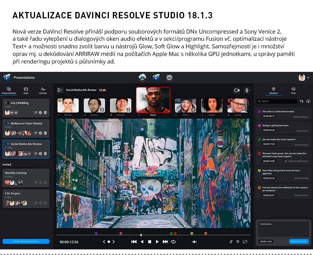313x255 pixels.
Task: Click the marker dot between the chevrons
Action: click(x=108, y=241)
